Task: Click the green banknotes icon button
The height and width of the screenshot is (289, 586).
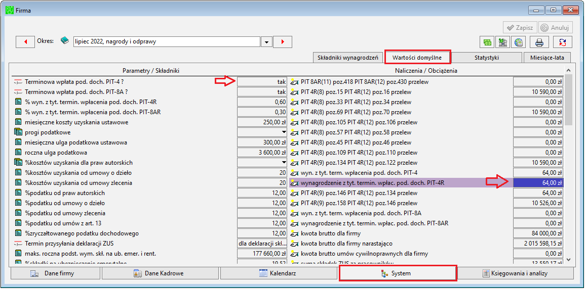Action: (x=487, y=42)
